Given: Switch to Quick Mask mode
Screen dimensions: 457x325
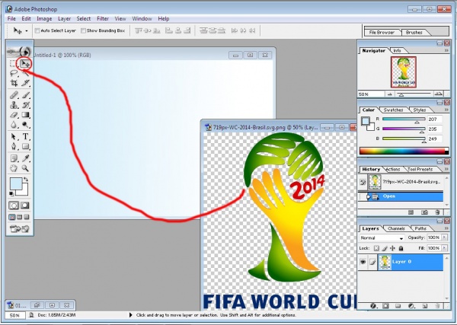Looking at the screenshot, I should pos(25,206).
